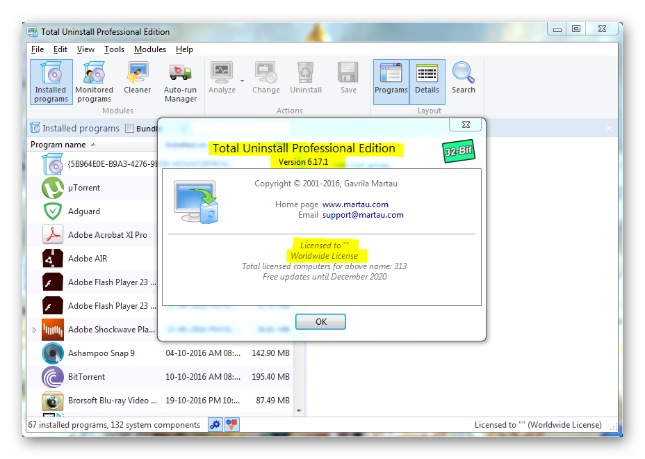Open the Analyze dropdown arrow

tap(243, 81)
